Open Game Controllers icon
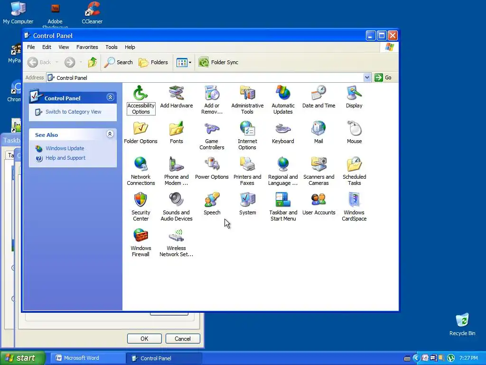 click(x=212, y=135)
